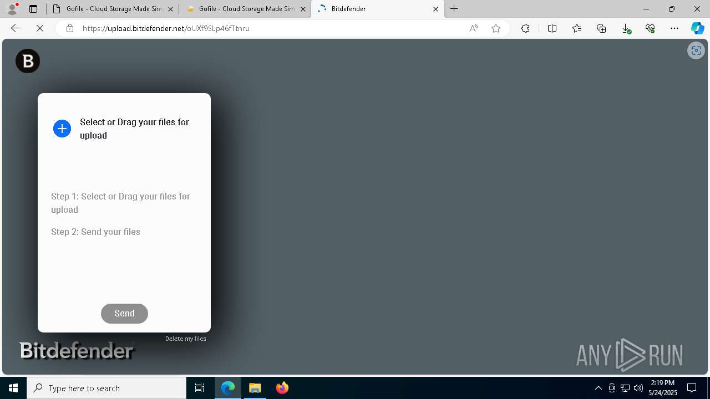Open the screenshot capture icon on page
This screenshot has width=710, height=399.
(696, 50)
